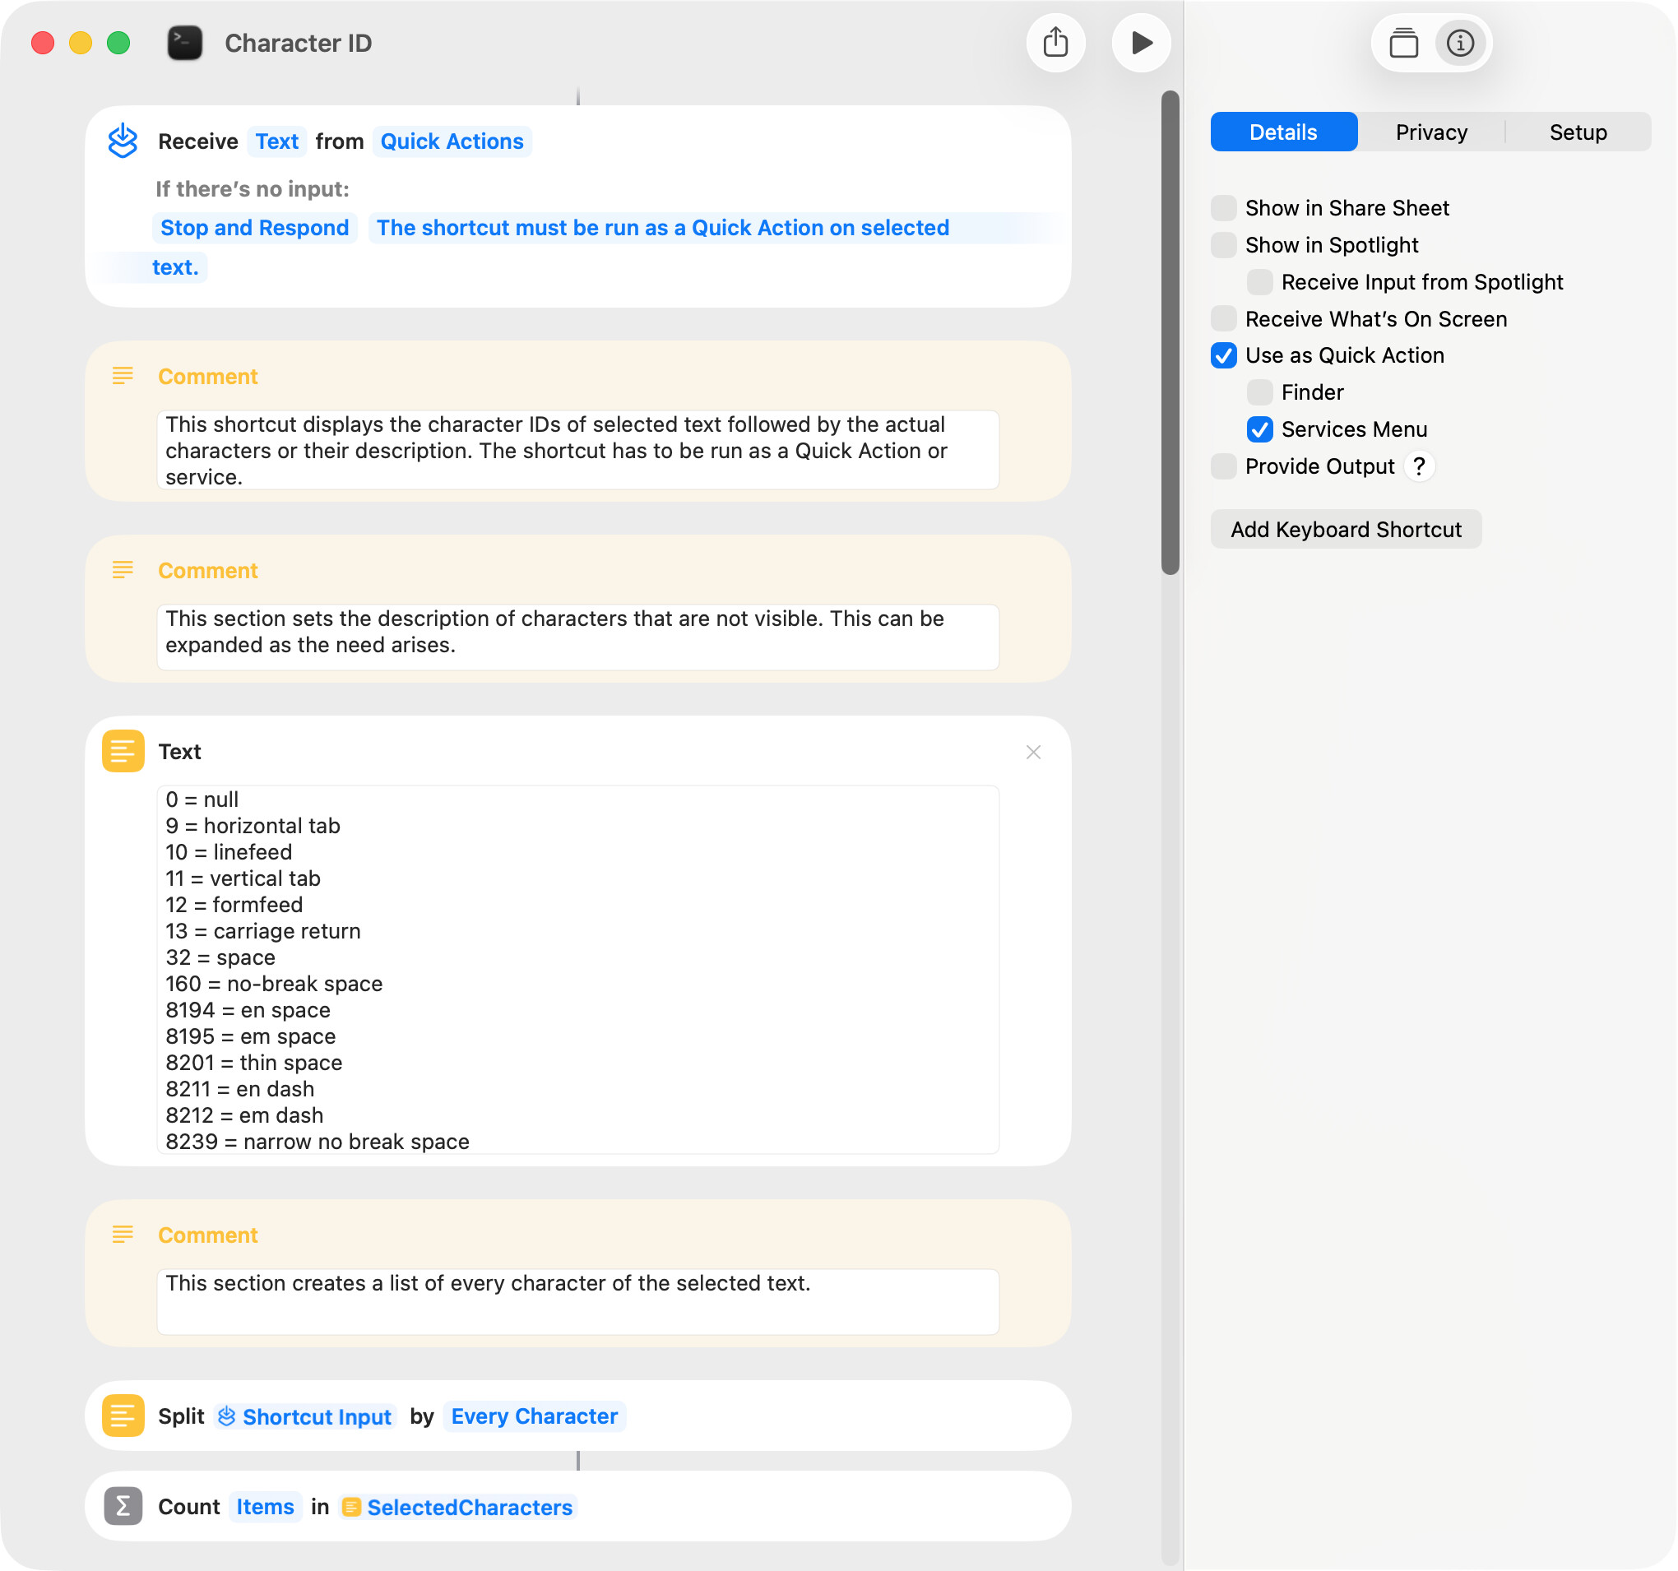Screen dimensions: 1678x1571
Task: Enable Show in Share Sheet
Action: point(1223,207)
